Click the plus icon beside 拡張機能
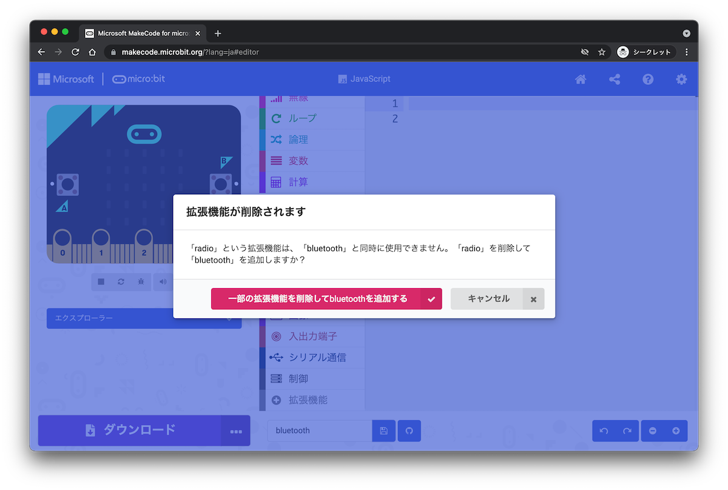This screenshot has height=490, width=728. [x=276, y=400]
